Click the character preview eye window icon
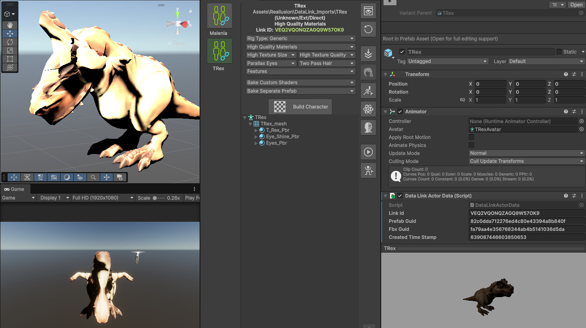The image size is (586, 328). point(368,11)
